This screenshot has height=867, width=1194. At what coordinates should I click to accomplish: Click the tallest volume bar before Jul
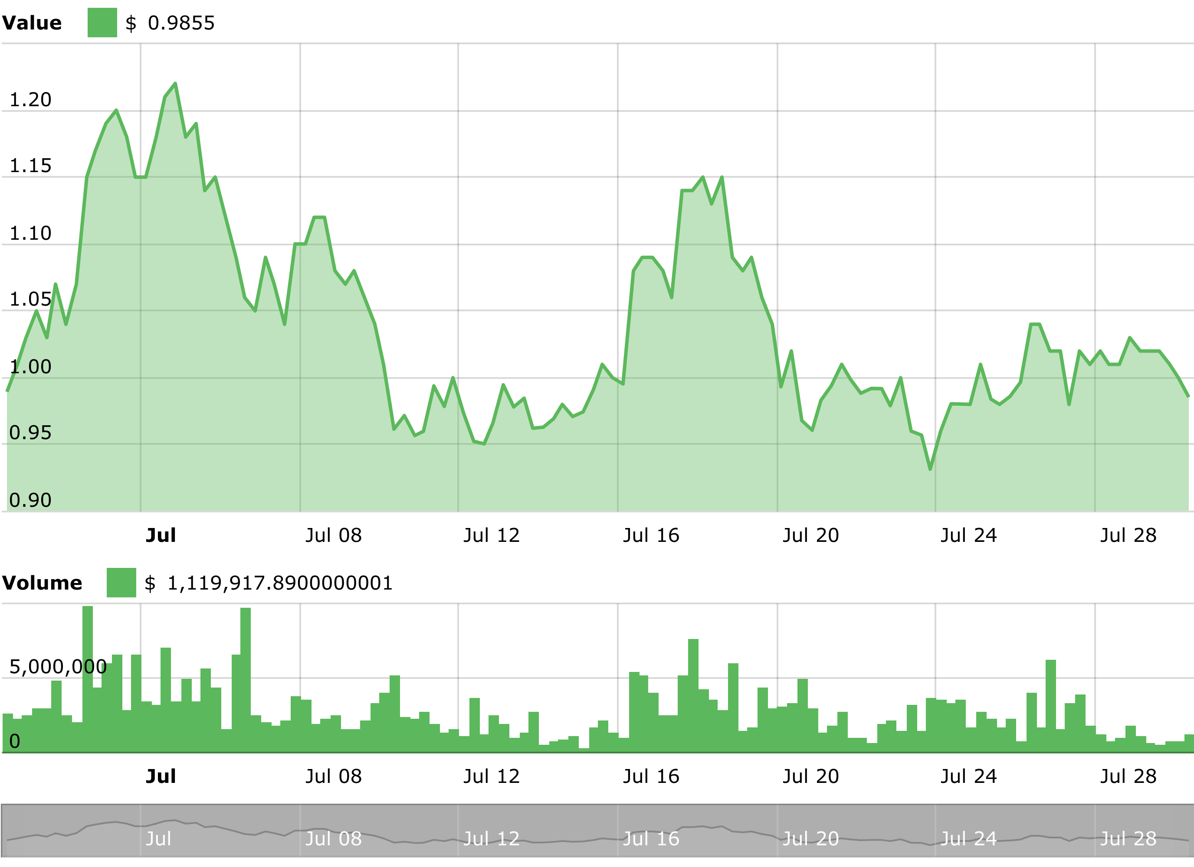tap(88, 679)
